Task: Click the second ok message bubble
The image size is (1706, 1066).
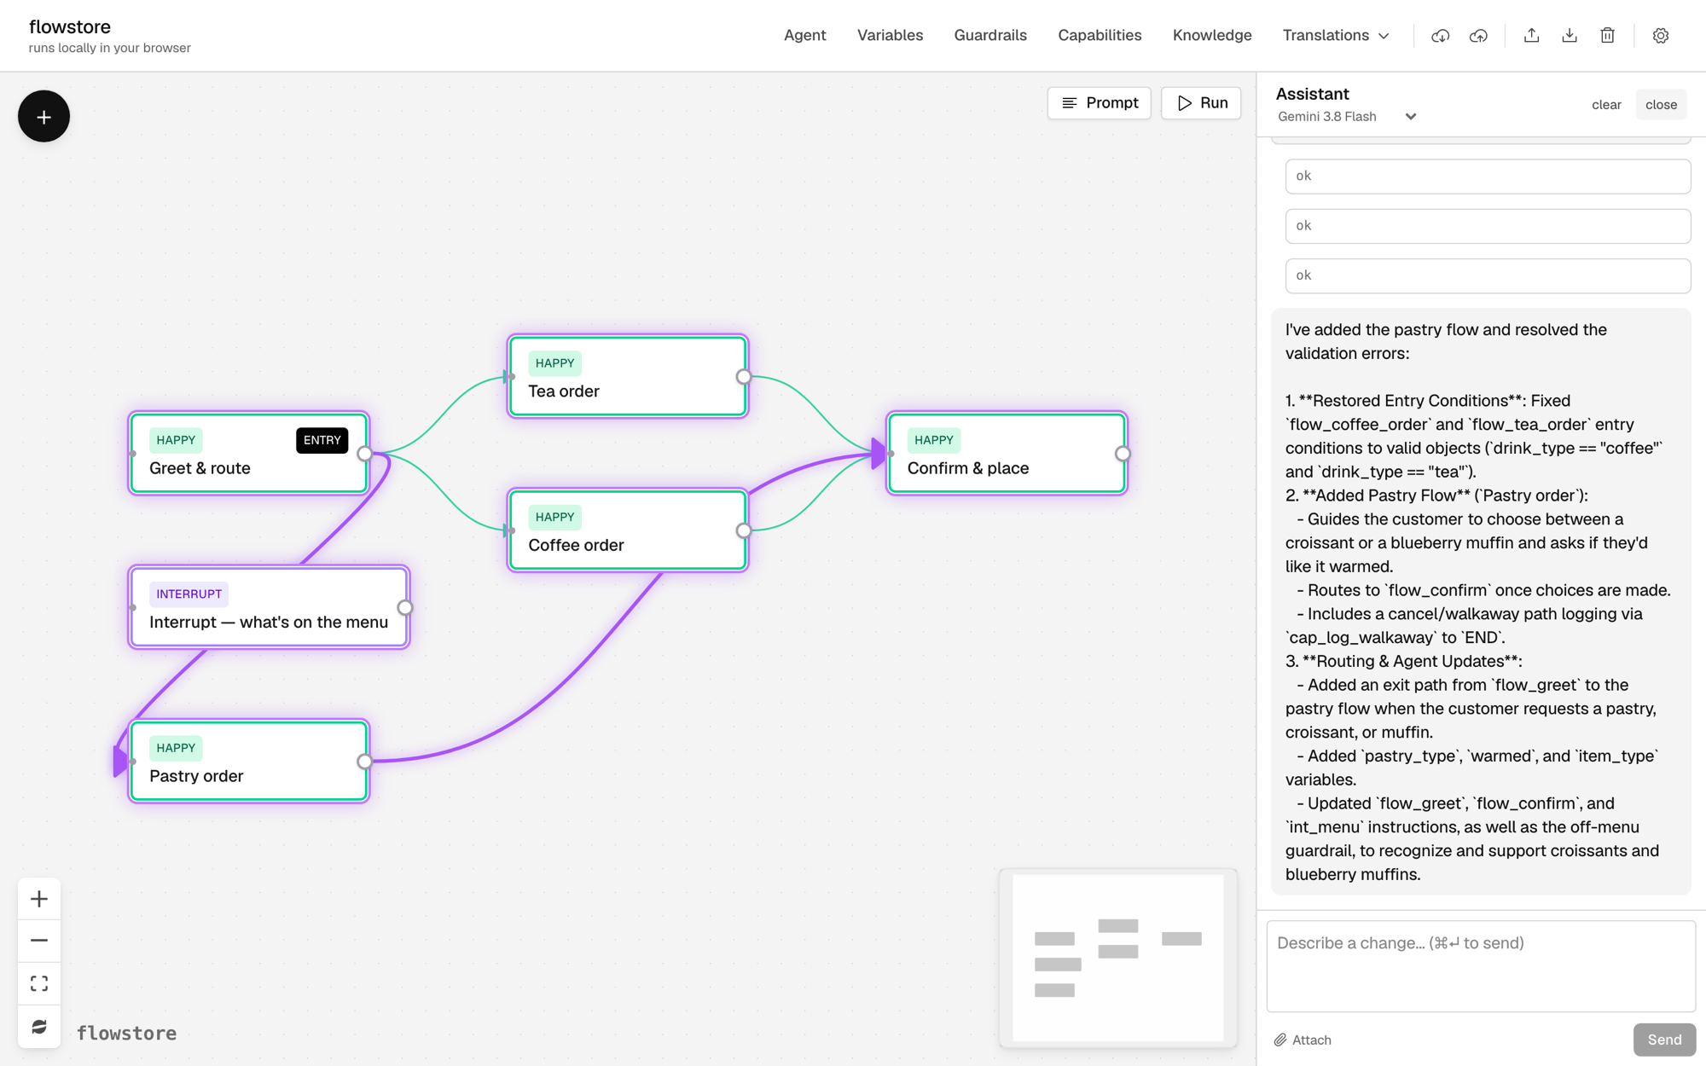Action: (x=1488, y=226)
